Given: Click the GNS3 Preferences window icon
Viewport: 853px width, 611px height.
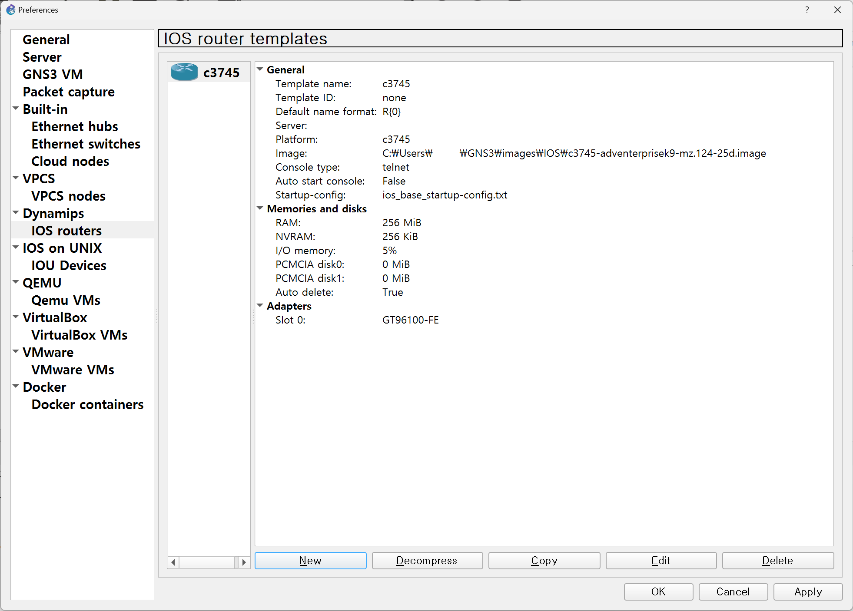Looking at the screenshot, I should point(10,10).
